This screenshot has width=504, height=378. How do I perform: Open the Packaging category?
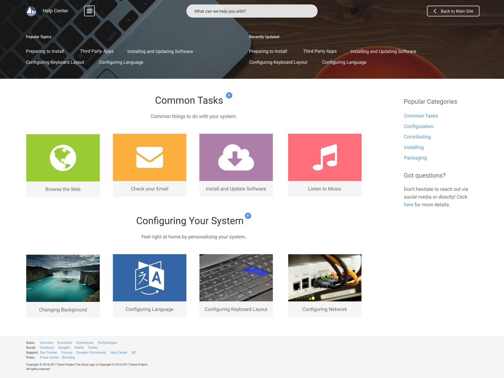(415, 158)
